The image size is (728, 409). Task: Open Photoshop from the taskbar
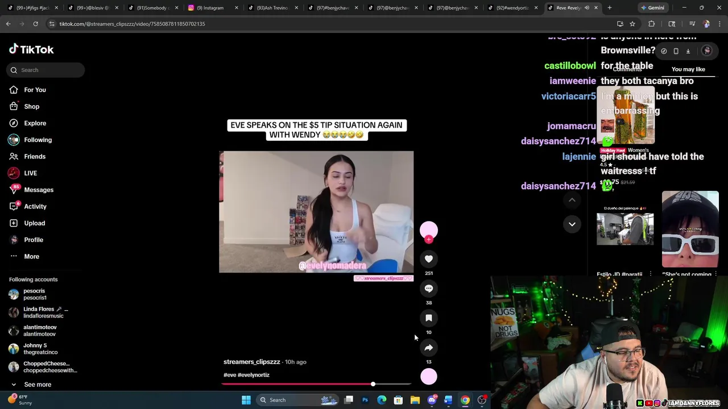pyautogui.click(x=365, y=400)
